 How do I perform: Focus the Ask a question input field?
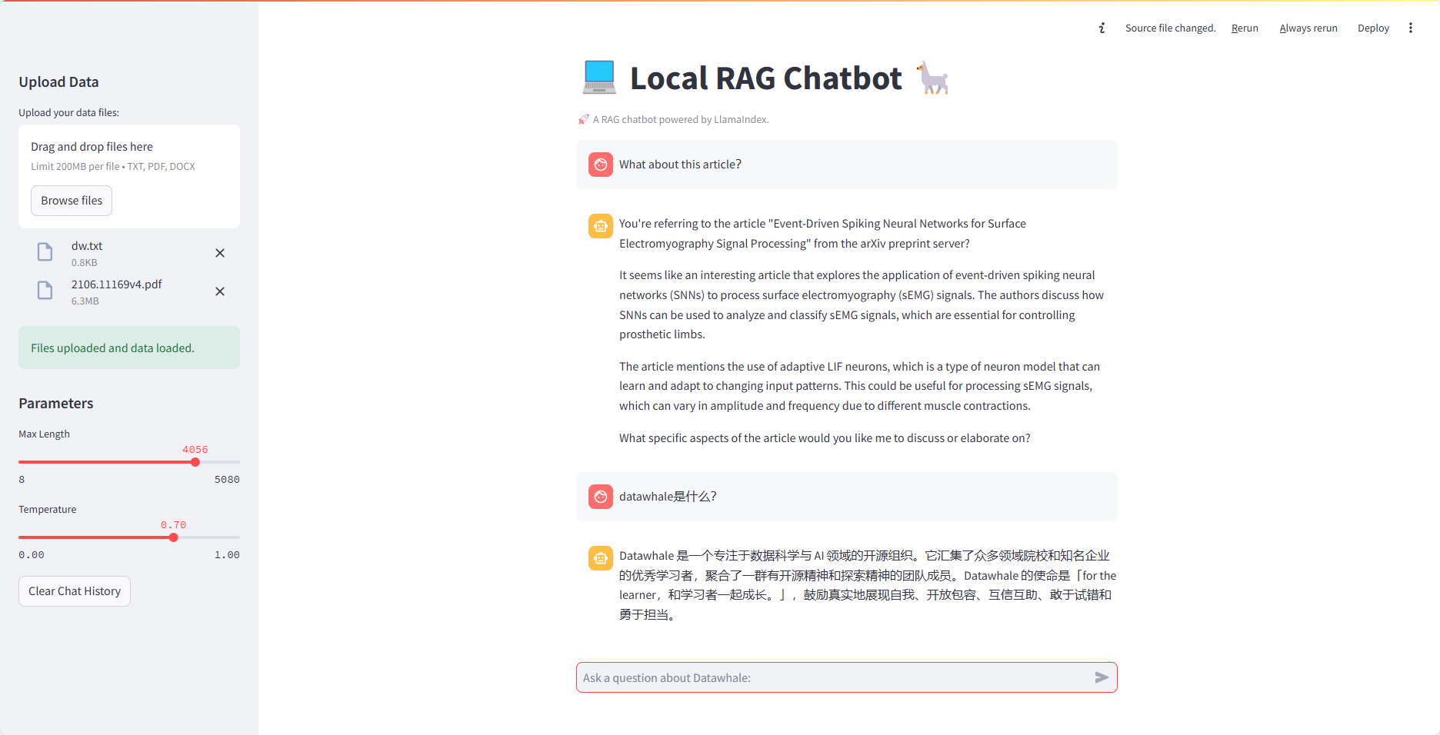coord(835,677)
